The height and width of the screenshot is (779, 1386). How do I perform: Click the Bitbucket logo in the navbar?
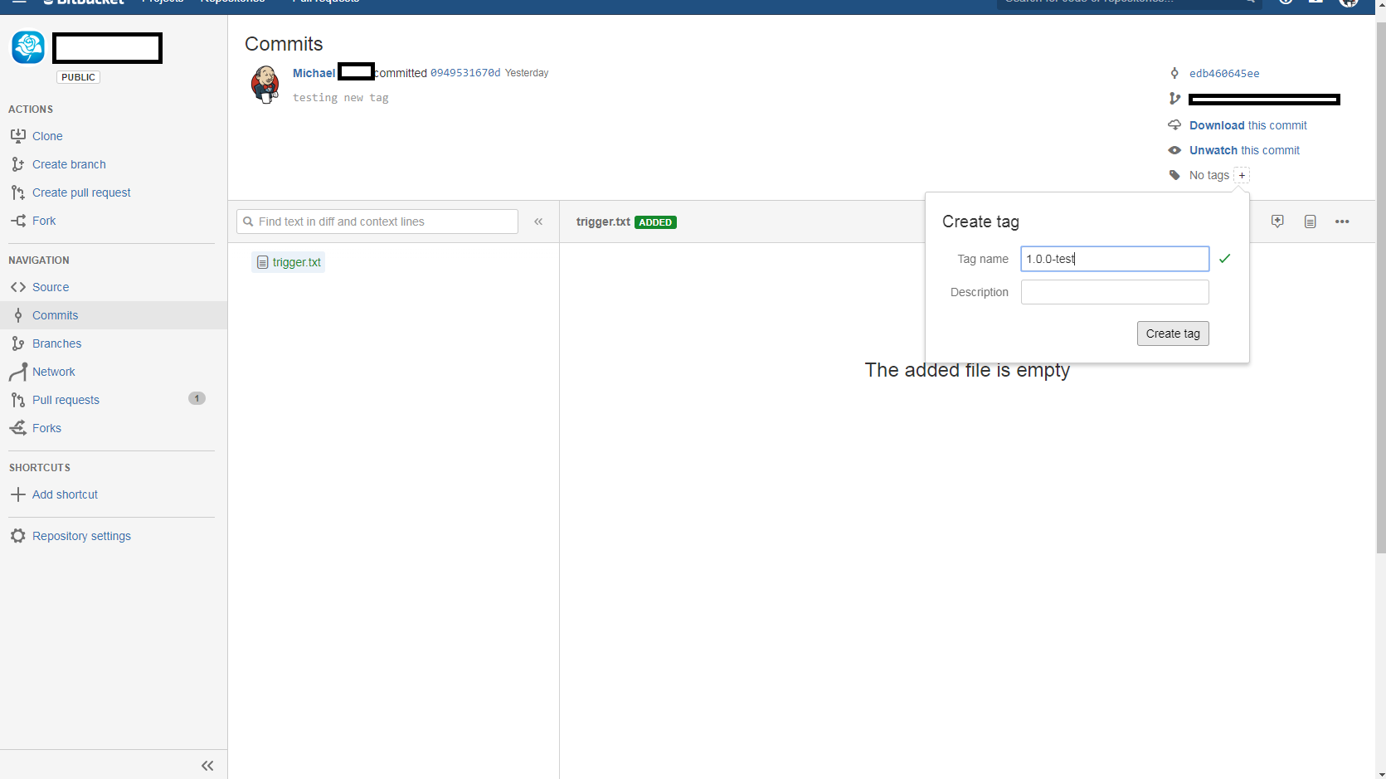[83, 2]
